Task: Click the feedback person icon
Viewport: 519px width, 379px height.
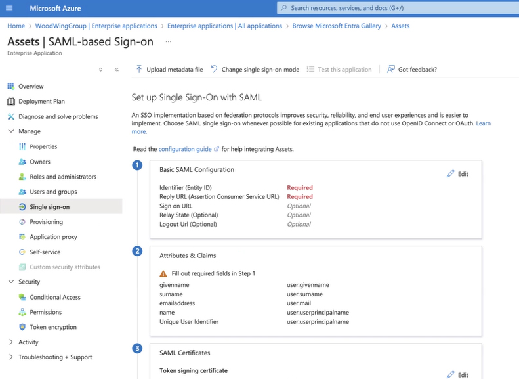Action: coord(391,69)
